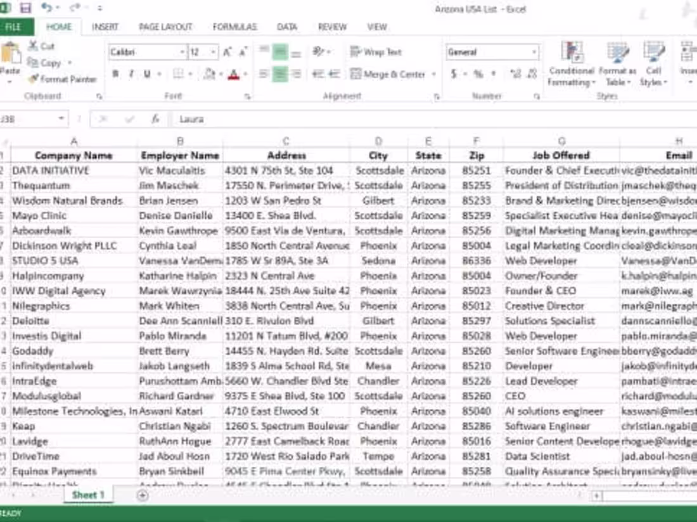Open the font size 12 dropdown

(x=214, y=52)
